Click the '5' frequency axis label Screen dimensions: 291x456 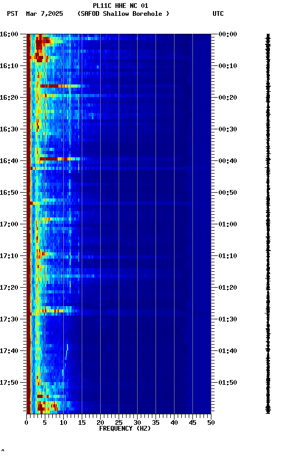pos(45,423)
